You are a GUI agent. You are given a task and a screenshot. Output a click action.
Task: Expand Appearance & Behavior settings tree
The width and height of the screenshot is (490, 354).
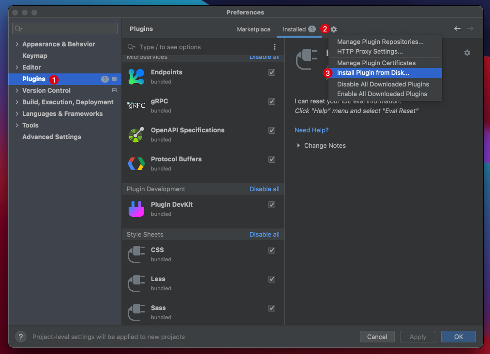point(17,44)
